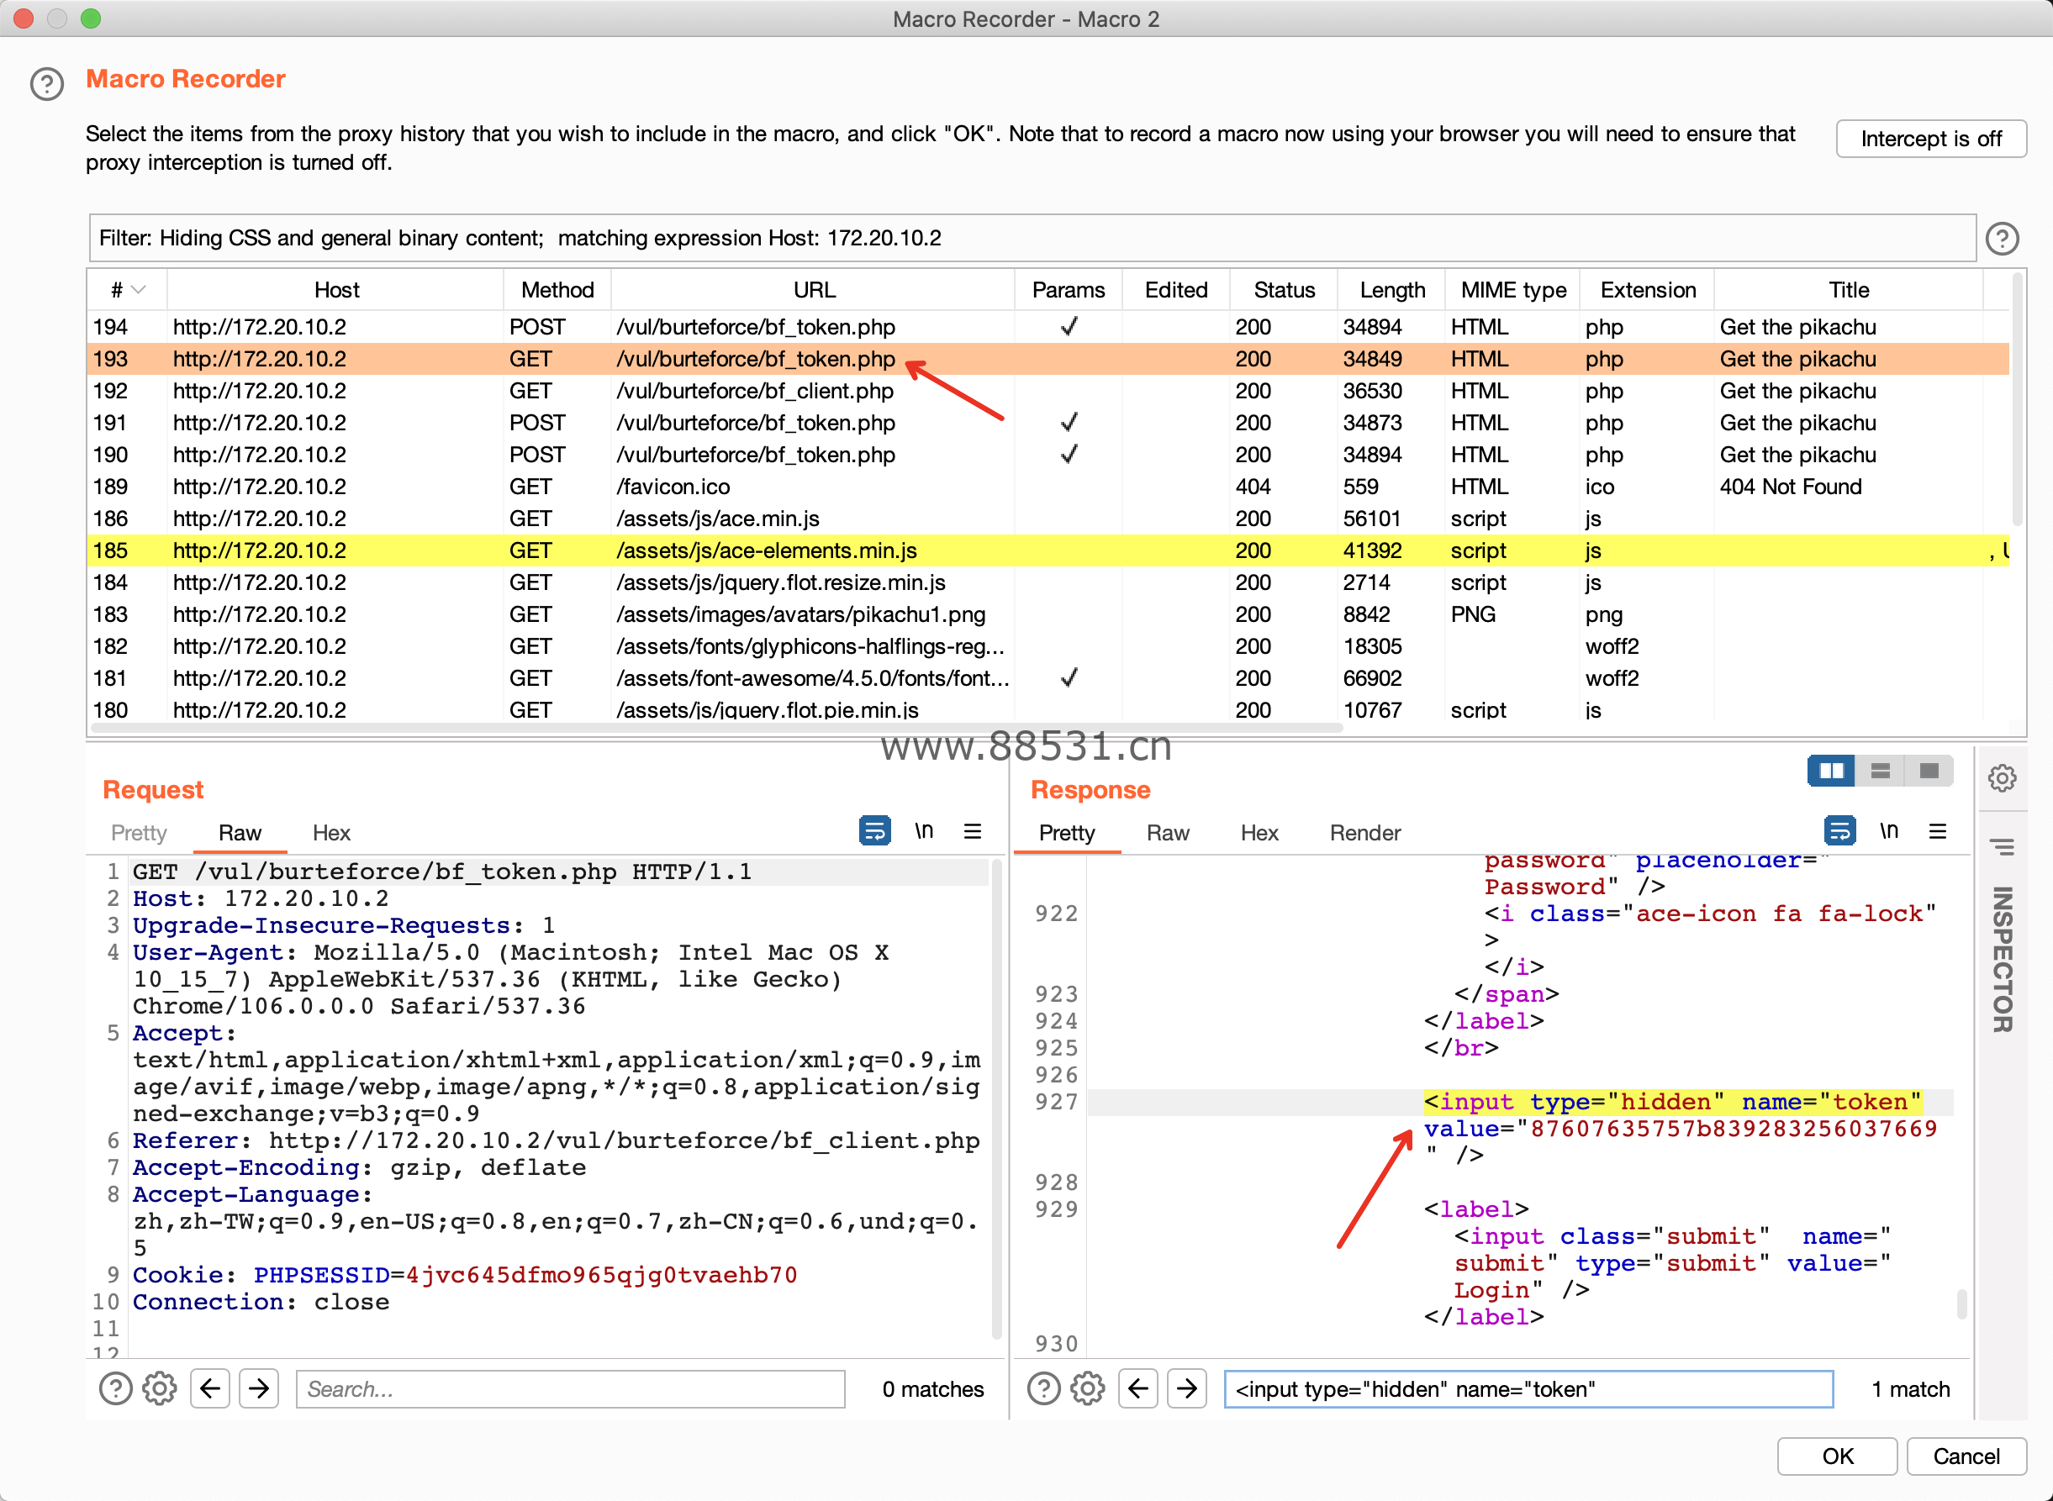Select history row 194 POST bf_token.php

(1048, 327)
